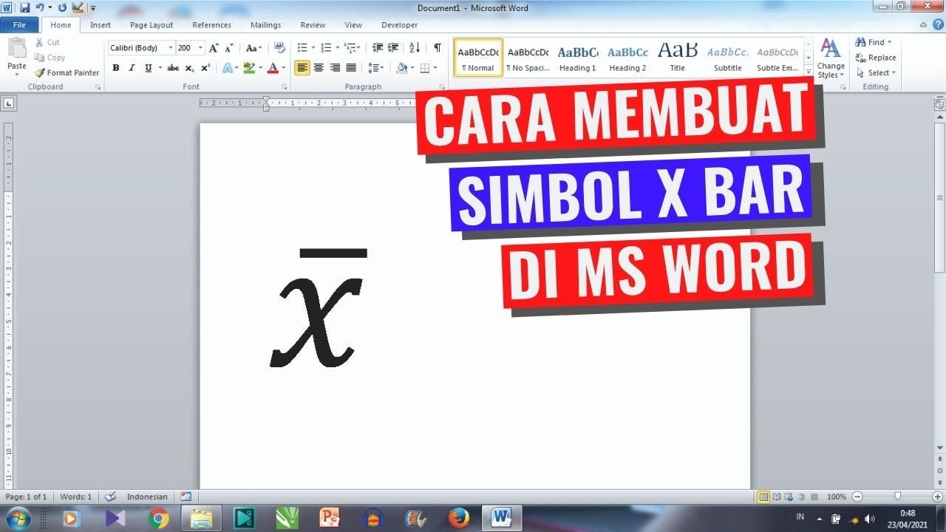Click the Copy button

click(x=50, y=58)
